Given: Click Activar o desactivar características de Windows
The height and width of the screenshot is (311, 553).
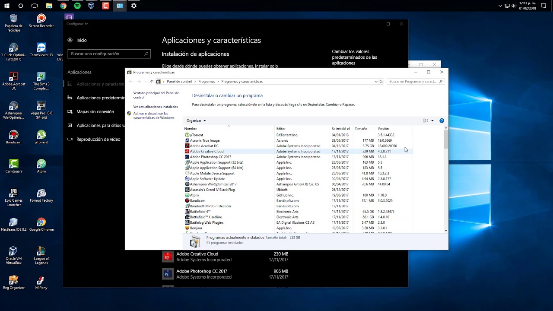Looking at the screenshot, I should pyautogui.click(x=154, y=115).
